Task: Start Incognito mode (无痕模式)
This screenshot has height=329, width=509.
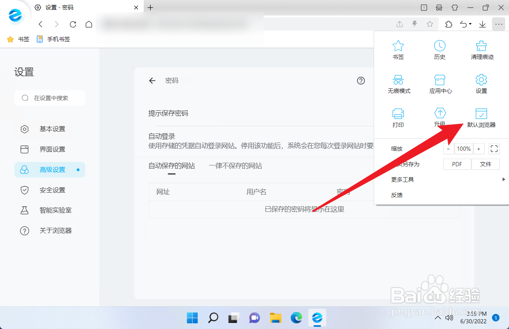Action: (399, 84)
